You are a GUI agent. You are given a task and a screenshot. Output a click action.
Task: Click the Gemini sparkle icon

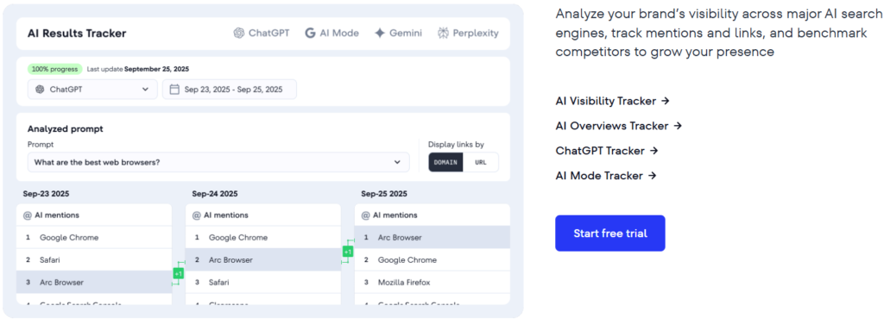pos(380,33)
